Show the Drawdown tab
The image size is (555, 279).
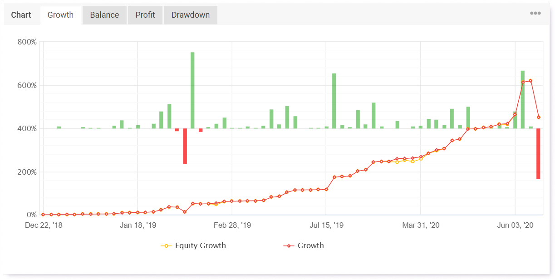tap(191, 15)
